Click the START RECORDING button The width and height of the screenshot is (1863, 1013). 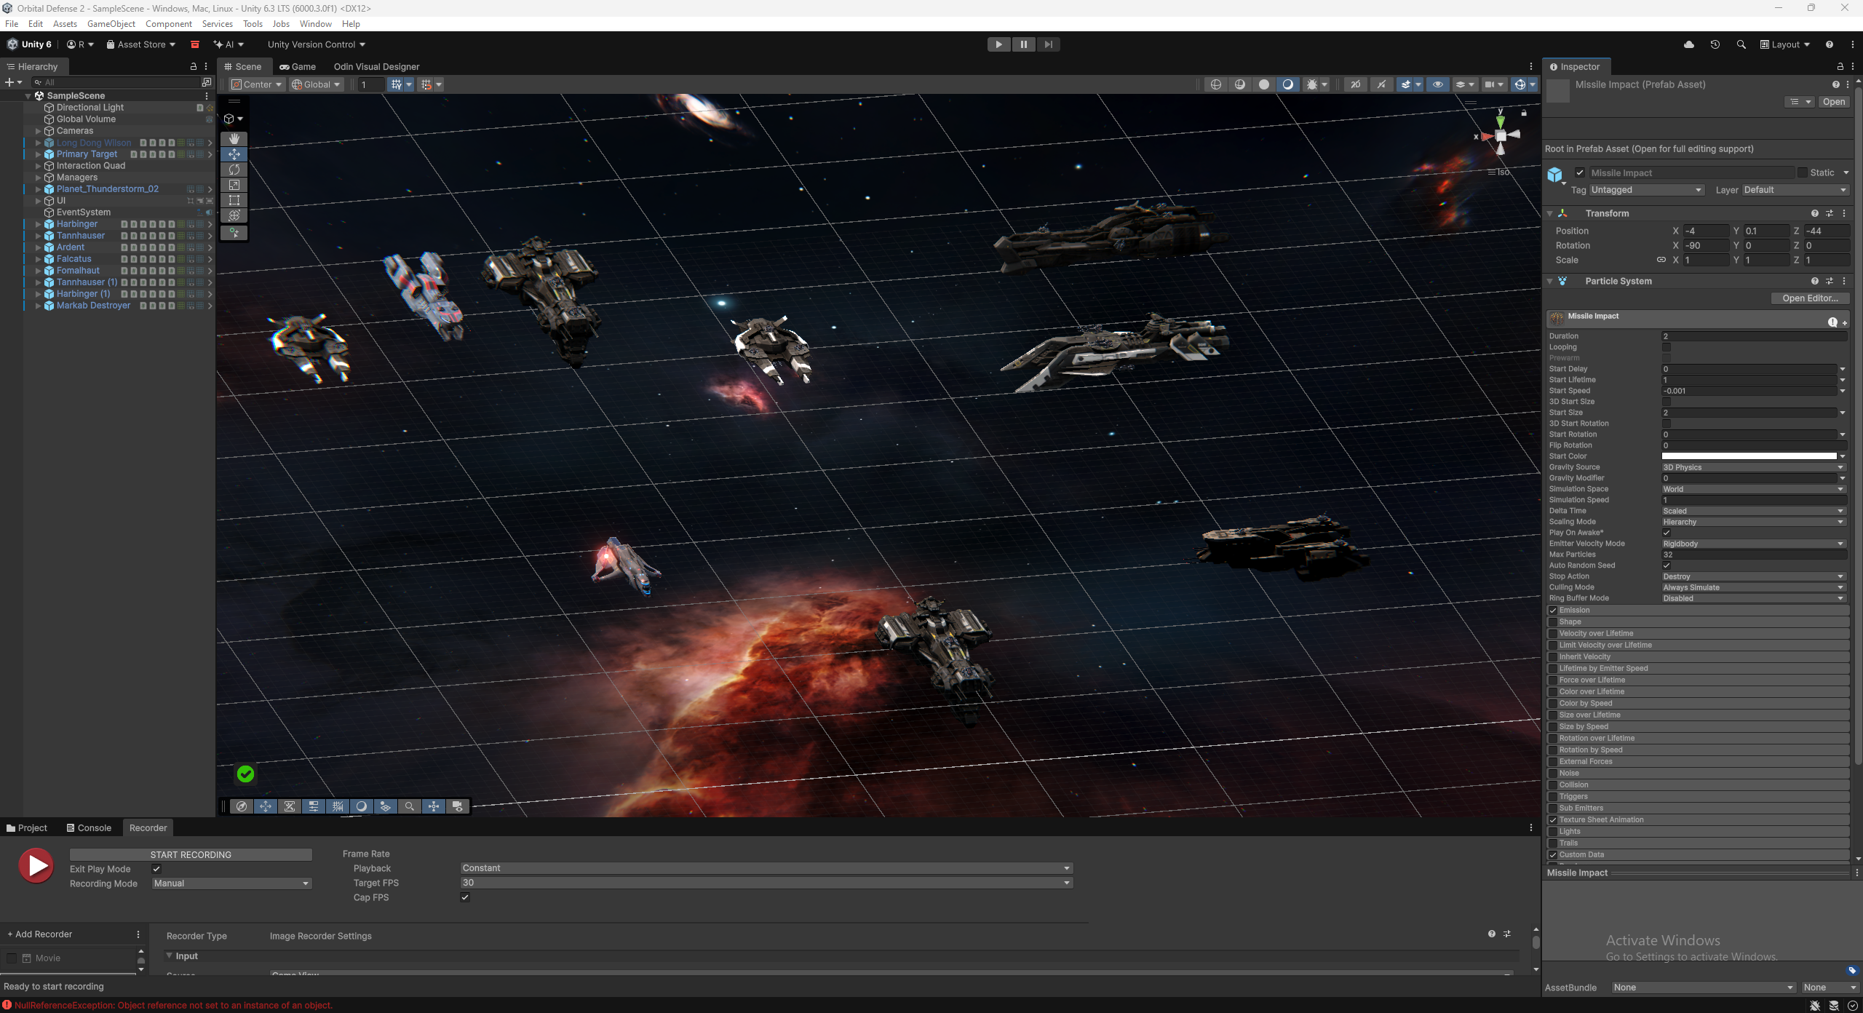pyautogui.click(x=191, y=854)
